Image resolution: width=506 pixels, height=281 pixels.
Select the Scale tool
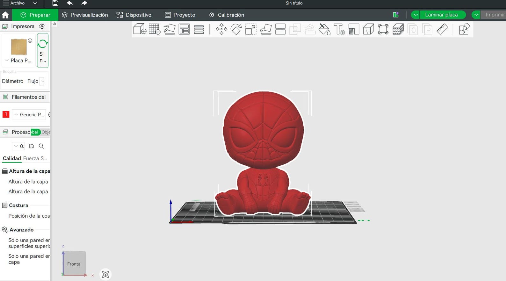click(x=251, y=29)
